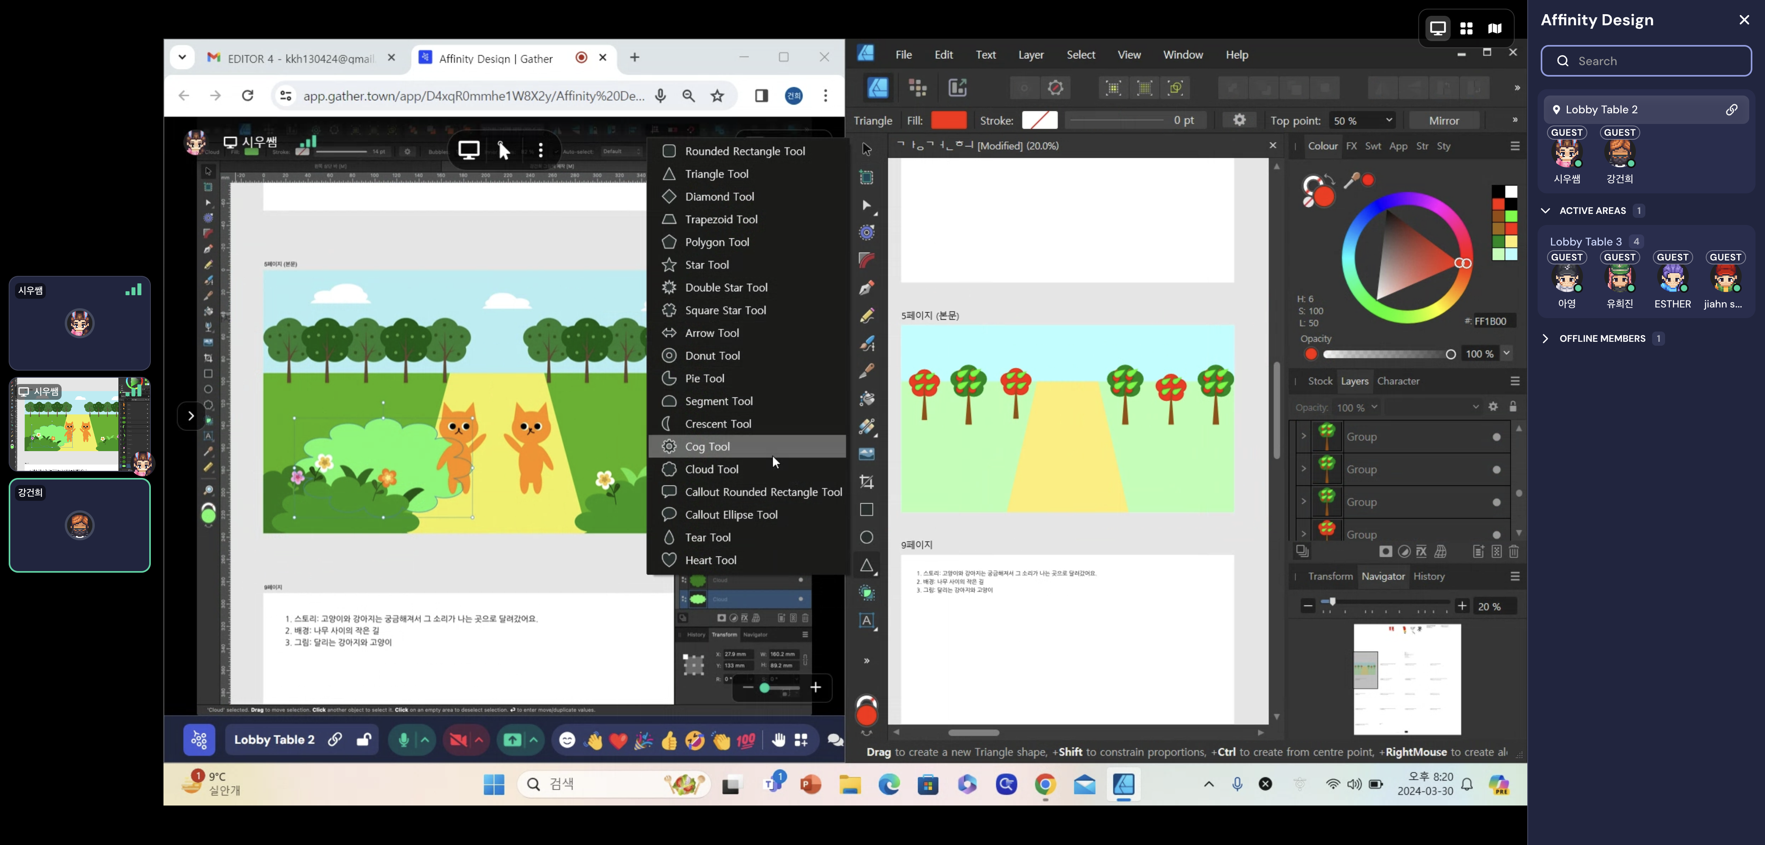Collapse the ACTIVE AREAS section
Screen dimensions: 1765x845
click(x=1546, y=211)
